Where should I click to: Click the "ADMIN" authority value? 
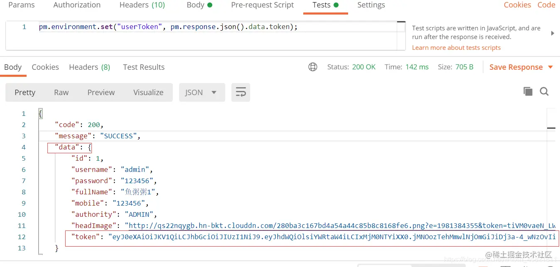(139, 215)
